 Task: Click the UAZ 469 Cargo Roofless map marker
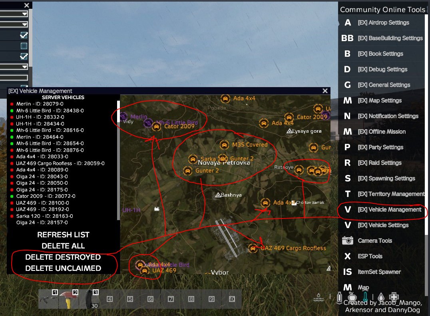pos(253,248)
